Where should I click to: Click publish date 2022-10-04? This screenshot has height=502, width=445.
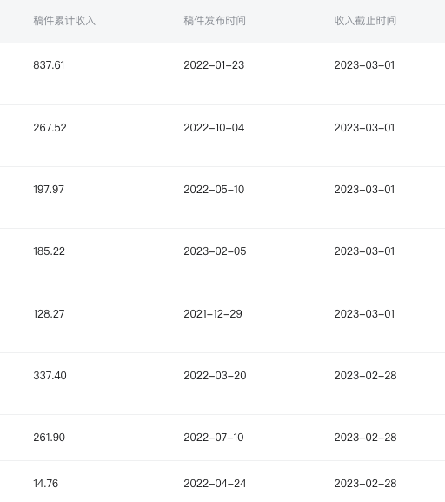[214, 128]
